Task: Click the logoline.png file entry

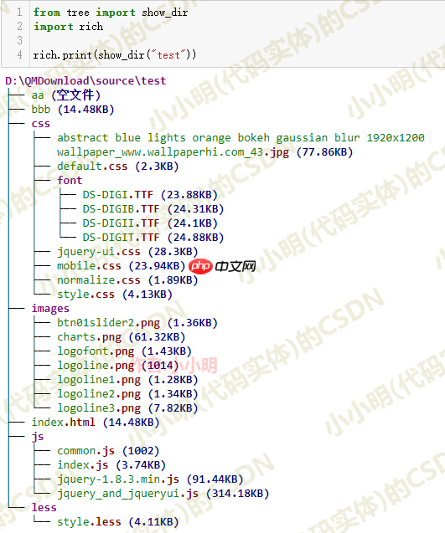Action: pyautogui.click(x=118, y=366)
